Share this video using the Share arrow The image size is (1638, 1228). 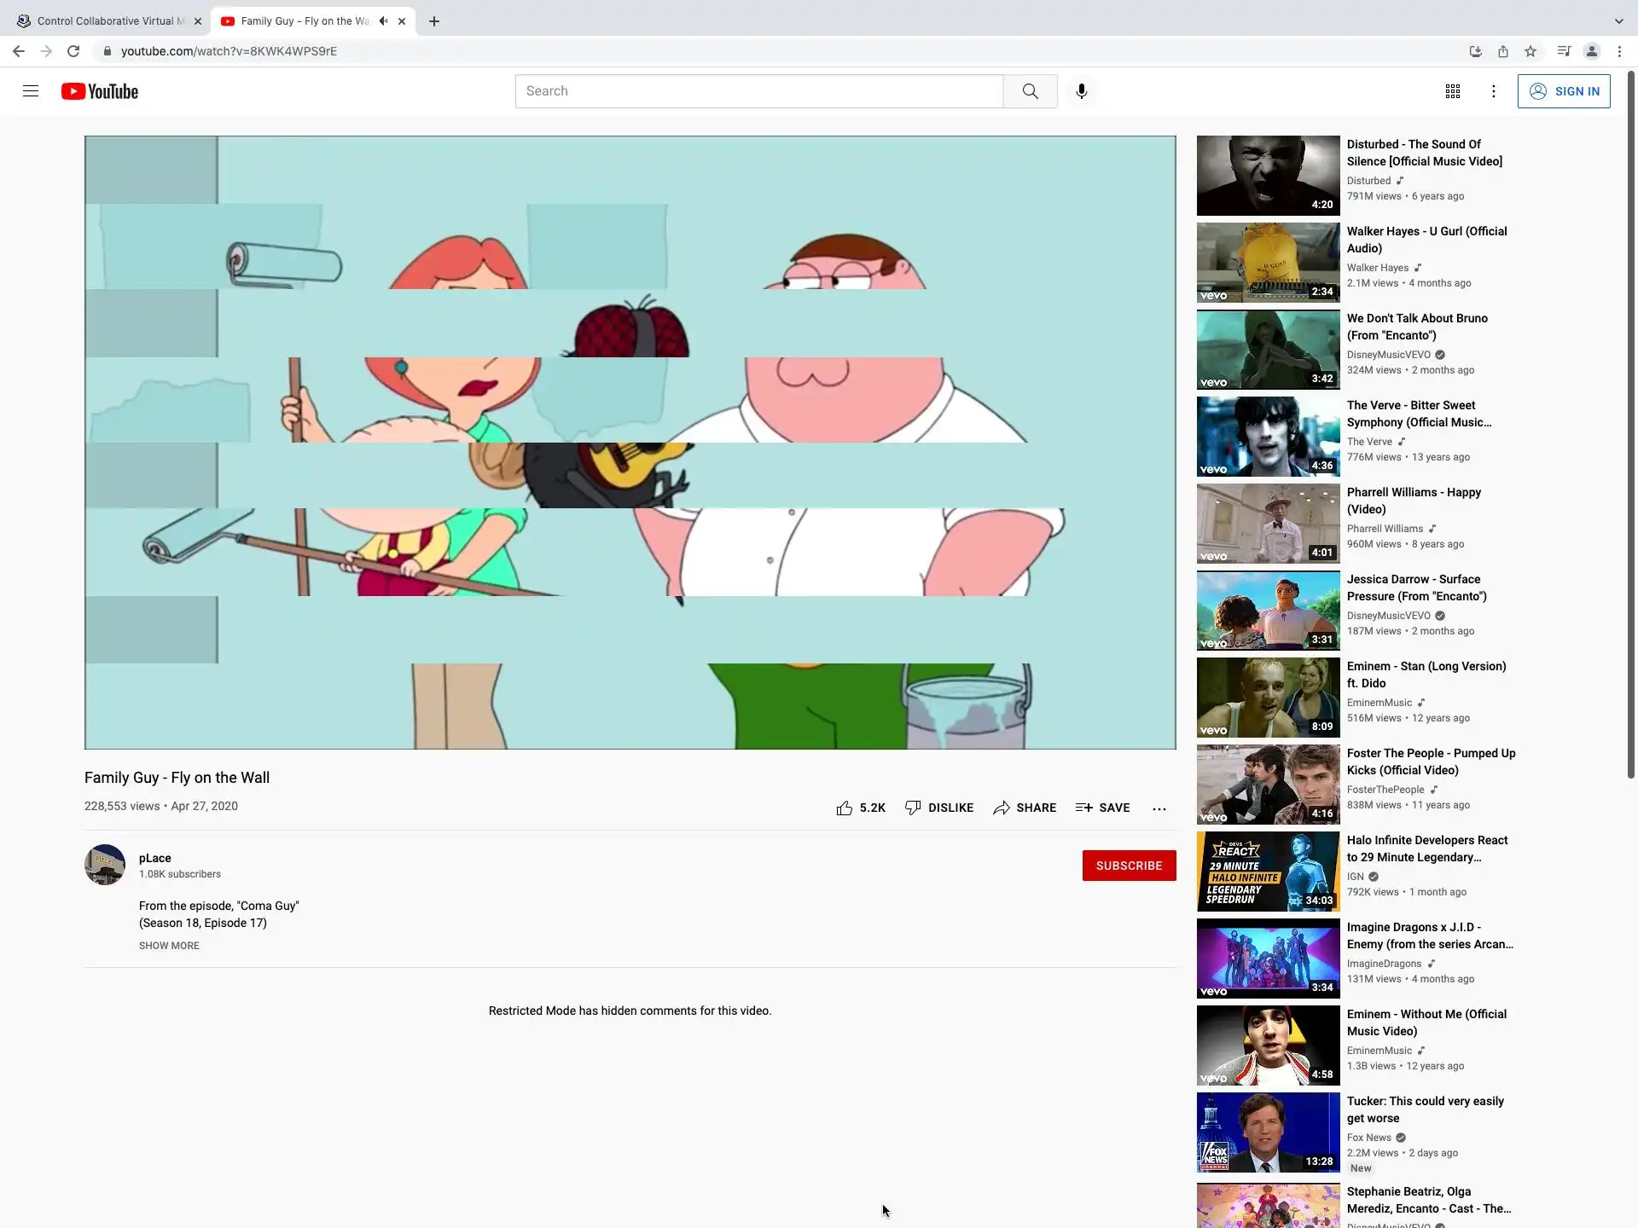(1025, 808)
